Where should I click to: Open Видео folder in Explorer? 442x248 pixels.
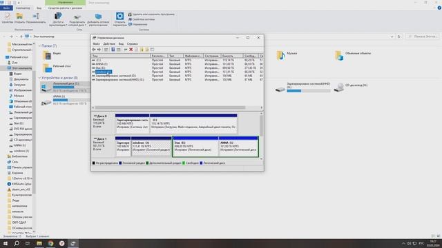coord(52,55)
